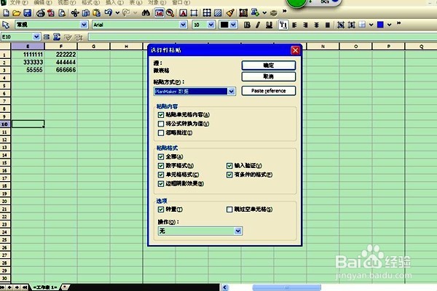Click the shading pattern icon
Viewport: 437px width, 291px height.
(218, 13)
